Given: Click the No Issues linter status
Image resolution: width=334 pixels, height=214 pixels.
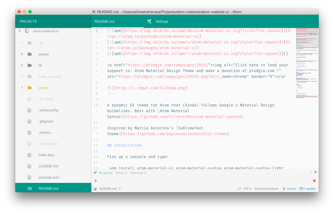Looking at the screenshot, I should click(106, 173).
